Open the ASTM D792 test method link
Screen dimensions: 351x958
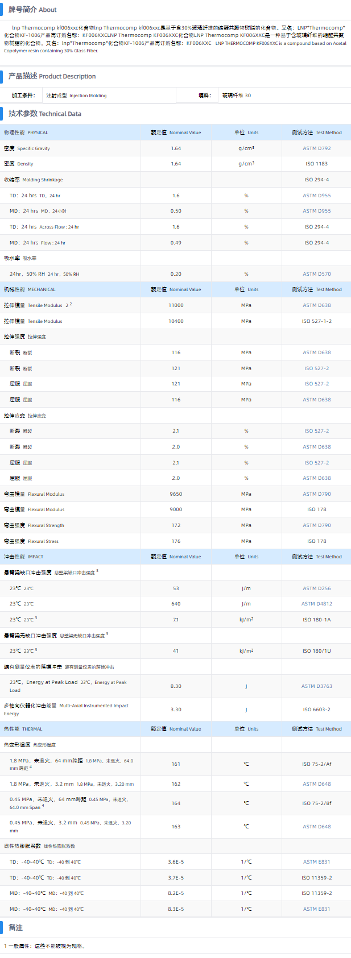316,148
